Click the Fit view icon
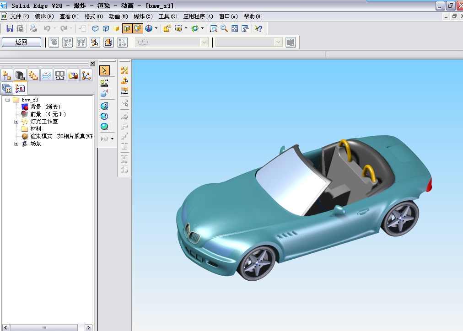 point(235,28)
